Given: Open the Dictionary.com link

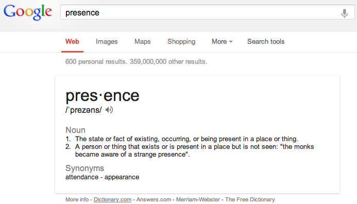Looking at the screenshot, I should click(112, 199).
